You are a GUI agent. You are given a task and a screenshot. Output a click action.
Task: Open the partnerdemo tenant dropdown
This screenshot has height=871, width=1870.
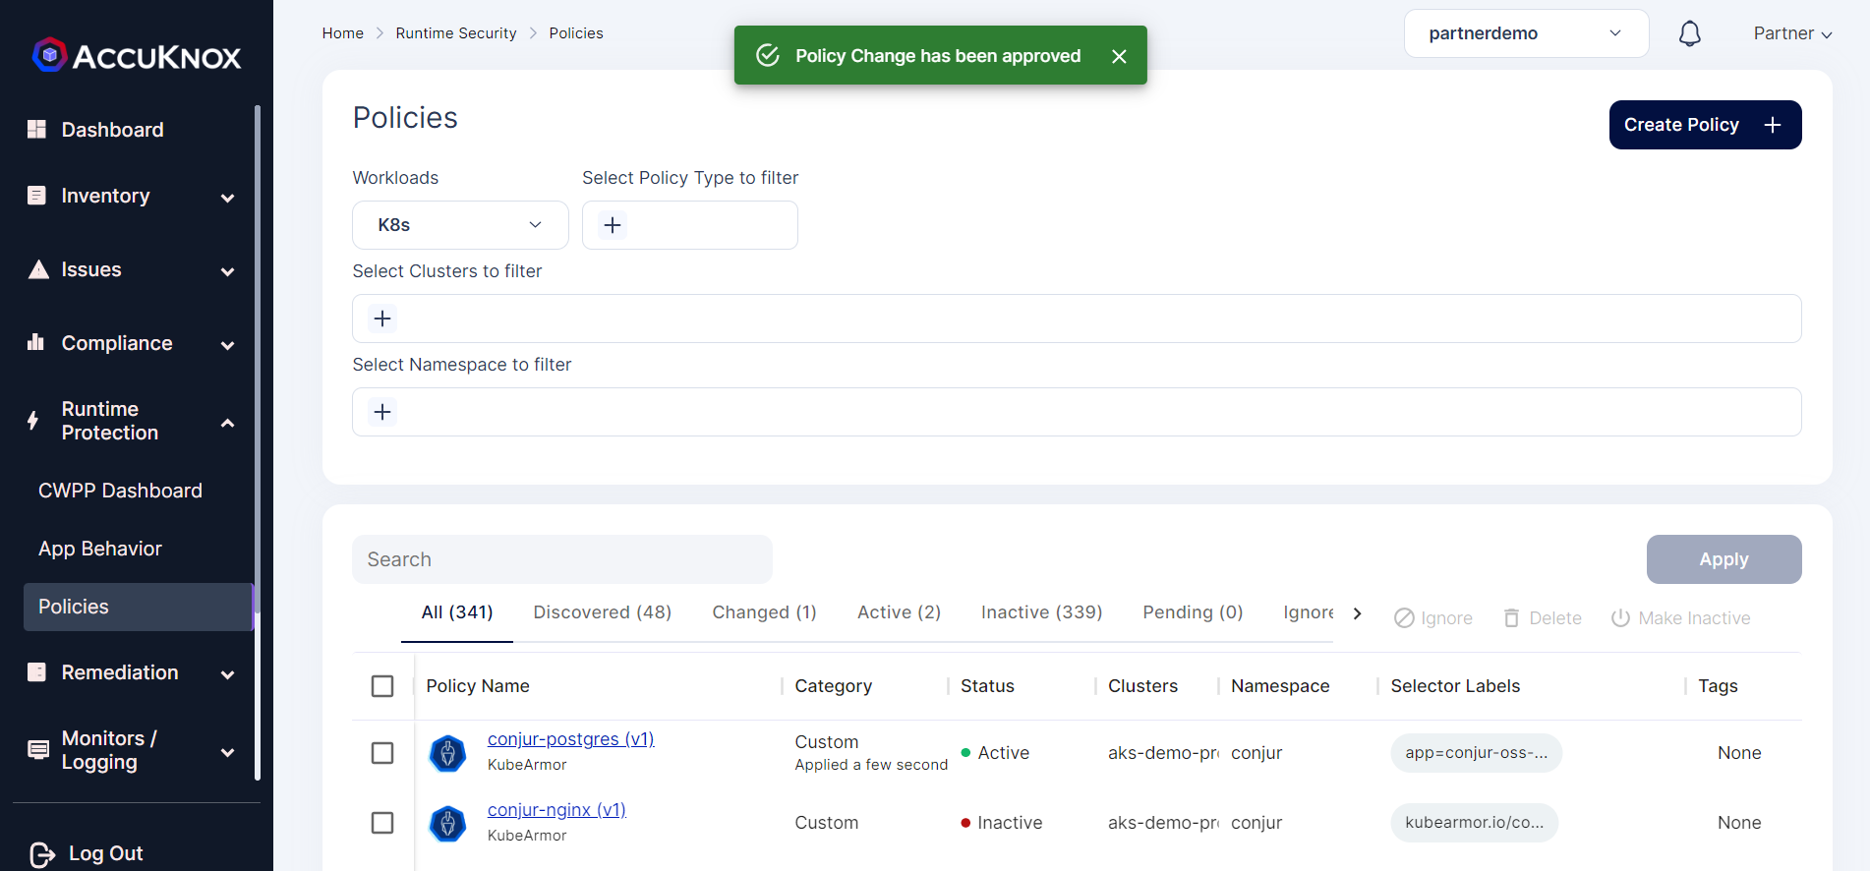[x=1526, y=33]
